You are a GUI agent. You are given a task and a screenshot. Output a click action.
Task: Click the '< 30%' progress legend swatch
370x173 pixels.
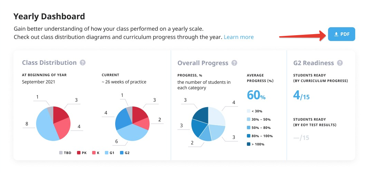pyautogui.click(x=249, y=111)
